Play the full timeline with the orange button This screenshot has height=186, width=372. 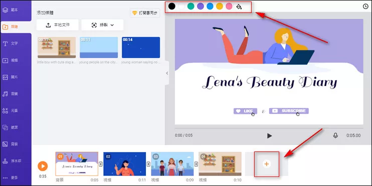(43, 166)
